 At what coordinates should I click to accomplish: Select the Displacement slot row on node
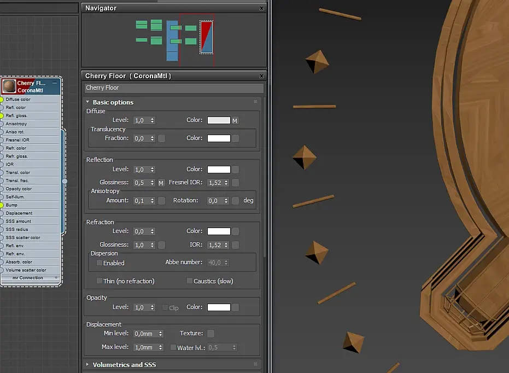[31, 213]
